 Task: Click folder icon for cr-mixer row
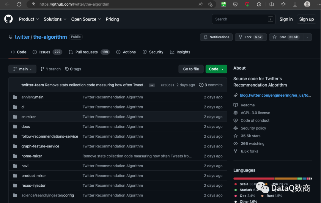15,117
